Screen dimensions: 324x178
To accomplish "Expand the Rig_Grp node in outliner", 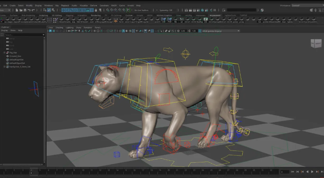I will (4, 52).
